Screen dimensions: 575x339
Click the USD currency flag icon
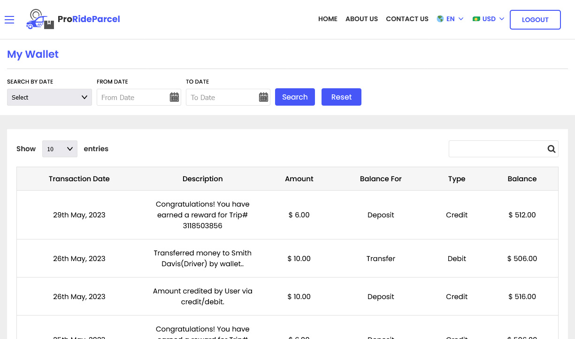[x=476, y=19]
